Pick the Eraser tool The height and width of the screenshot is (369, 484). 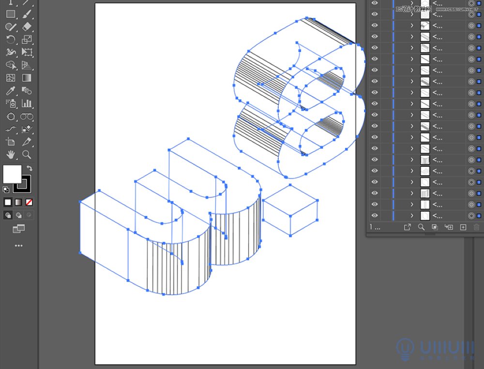tap(27, 27)
